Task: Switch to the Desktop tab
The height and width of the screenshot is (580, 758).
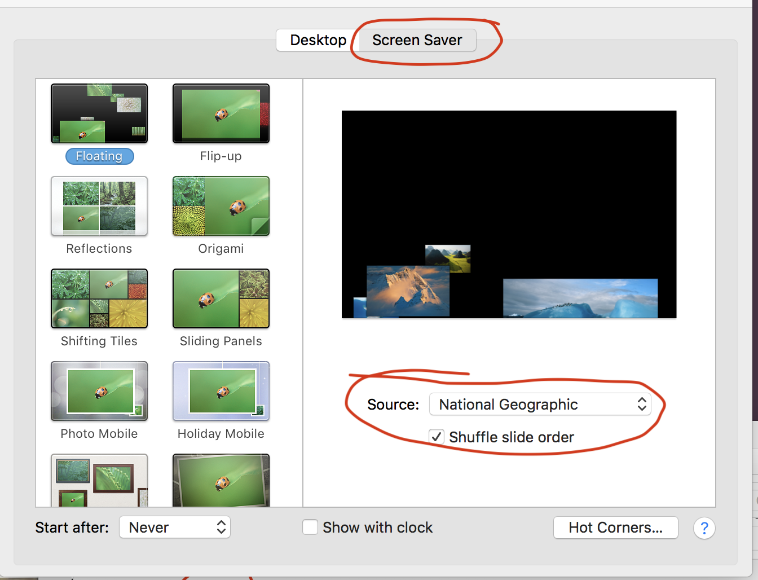Action: coord(318,40)
